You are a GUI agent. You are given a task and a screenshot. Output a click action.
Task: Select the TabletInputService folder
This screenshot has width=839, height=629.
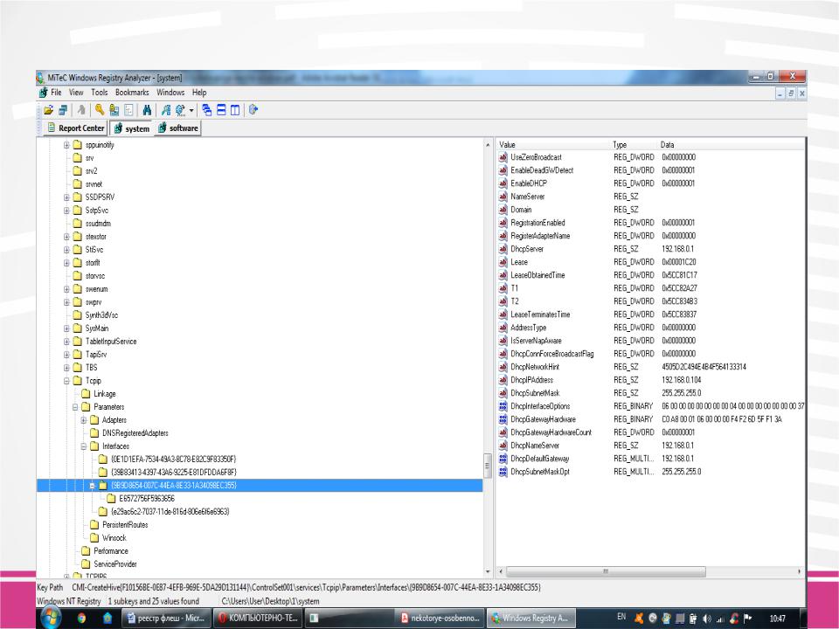(111, 342)
